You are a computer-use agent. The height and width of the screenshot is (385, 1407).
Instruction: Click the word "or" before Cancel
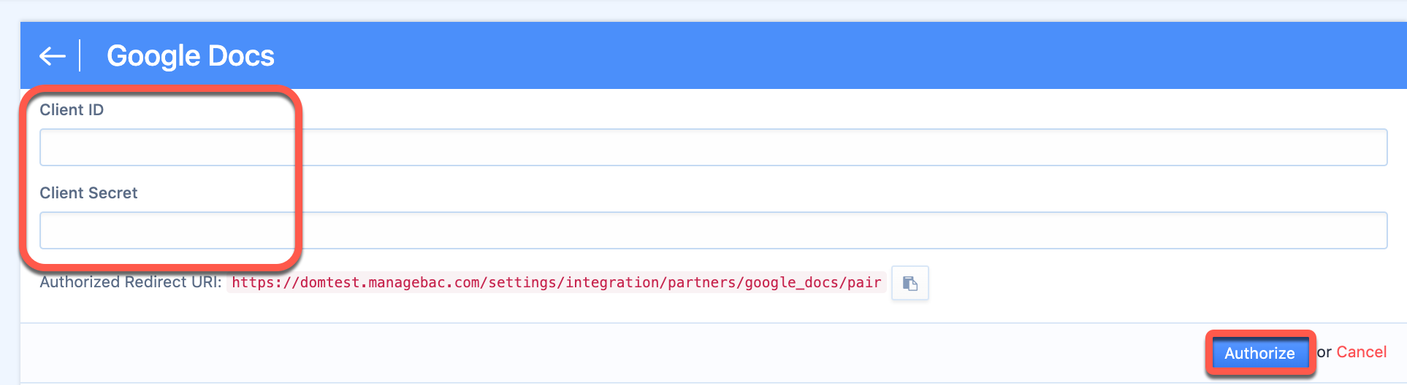tap(1324, 353)
